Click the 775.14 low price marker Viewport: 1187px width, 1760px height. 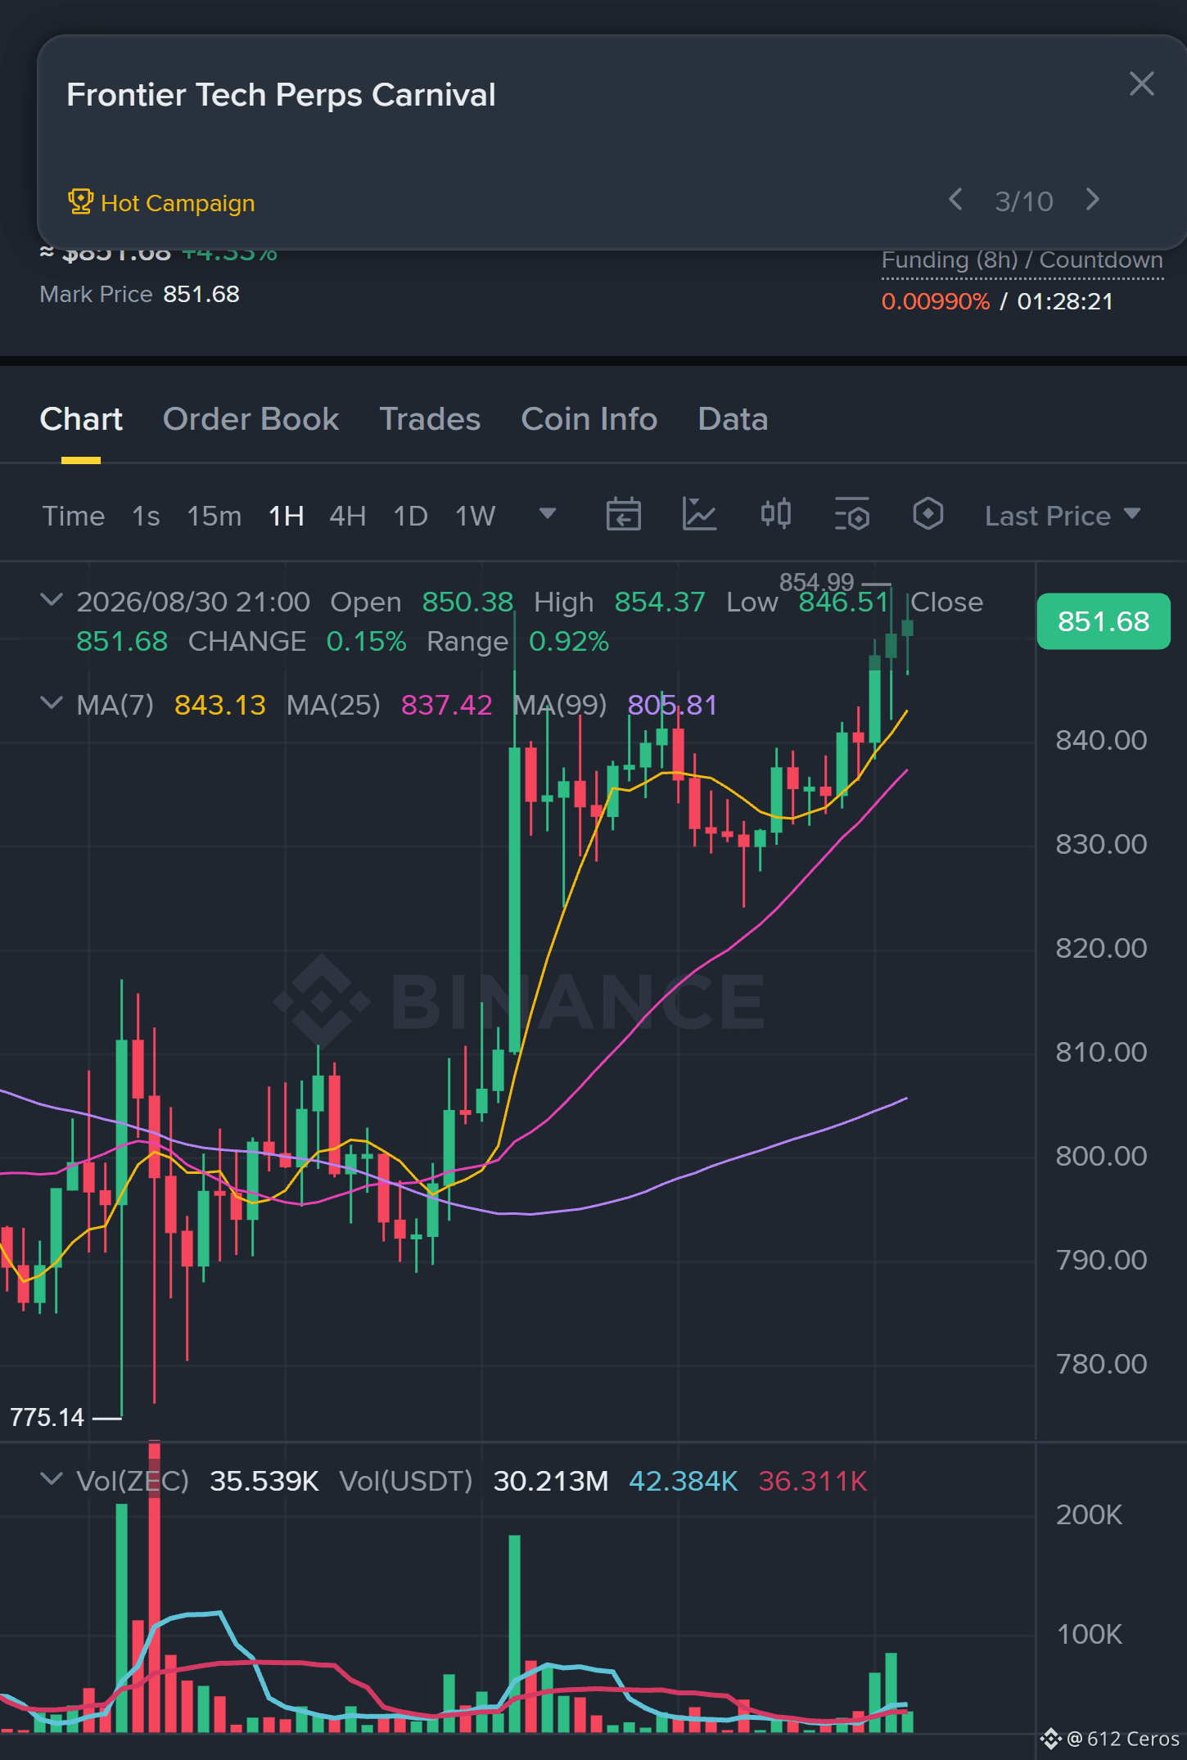47,1417
